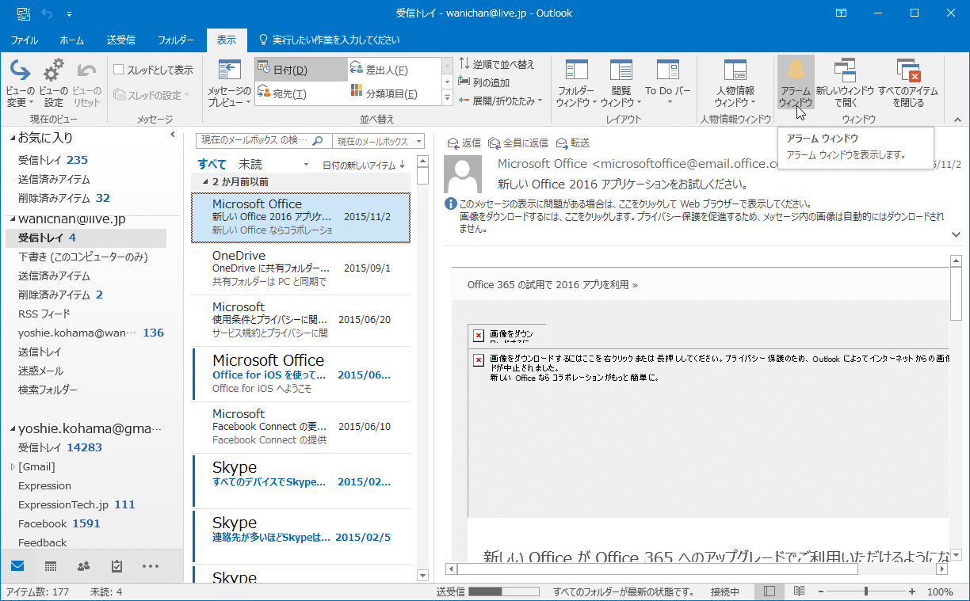Expand the message header chevron
This screenshot has height=601, width=970.
[956, 234]
